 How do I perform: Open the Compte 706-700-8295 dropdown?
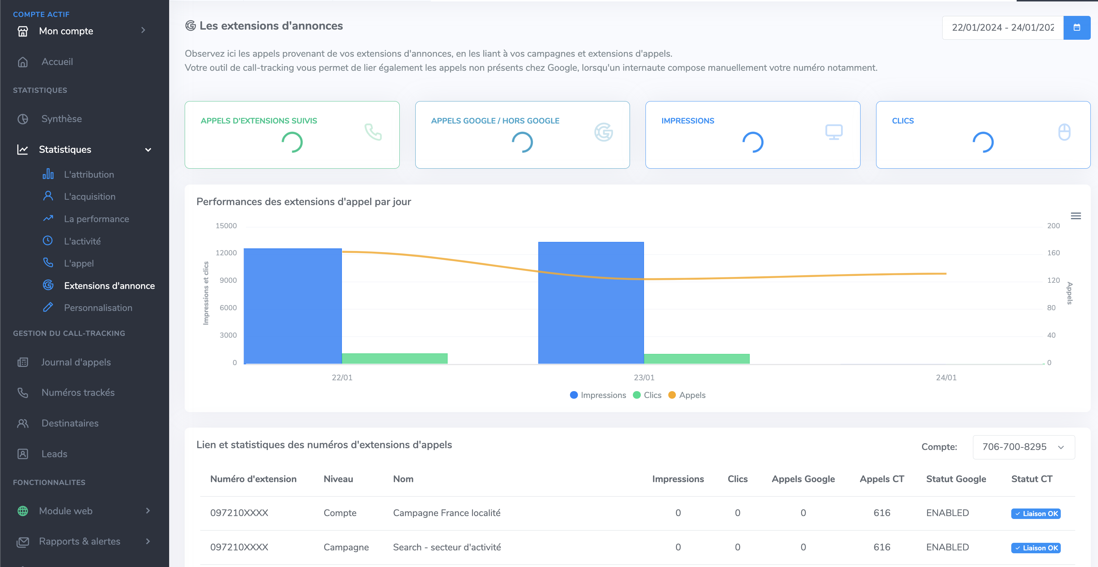click(1024, 447)
